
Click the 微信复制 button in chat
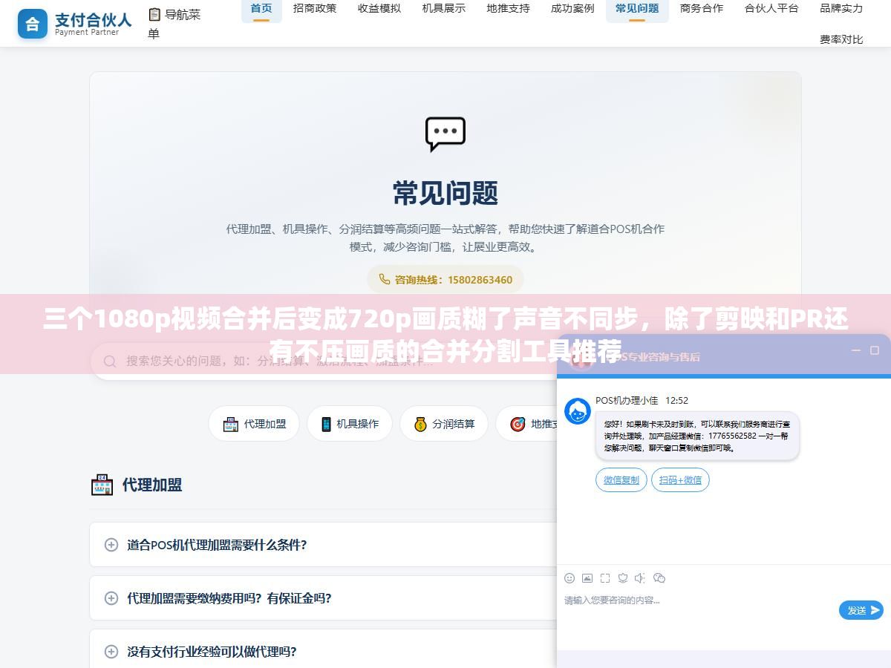tap(621, 480)
